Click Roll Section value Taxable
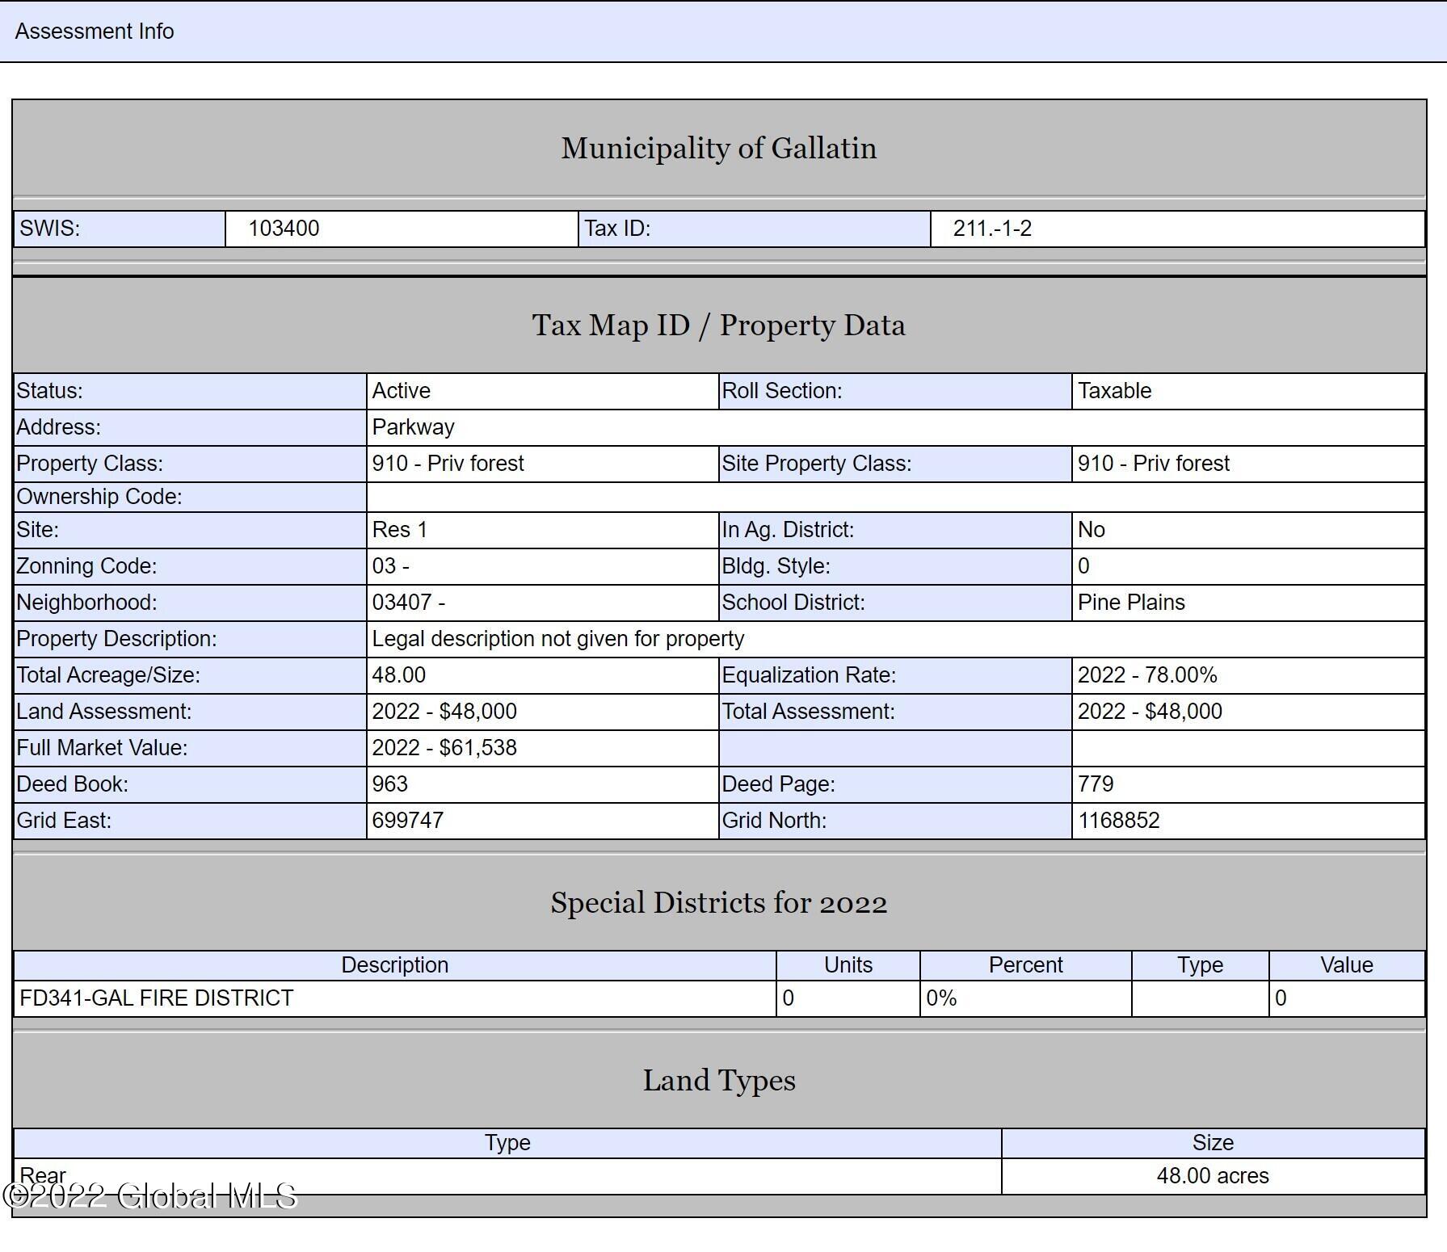 [1115, 391]
